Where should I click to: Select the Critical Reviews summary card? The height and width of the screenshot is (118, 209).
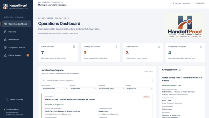click(143, 52)
